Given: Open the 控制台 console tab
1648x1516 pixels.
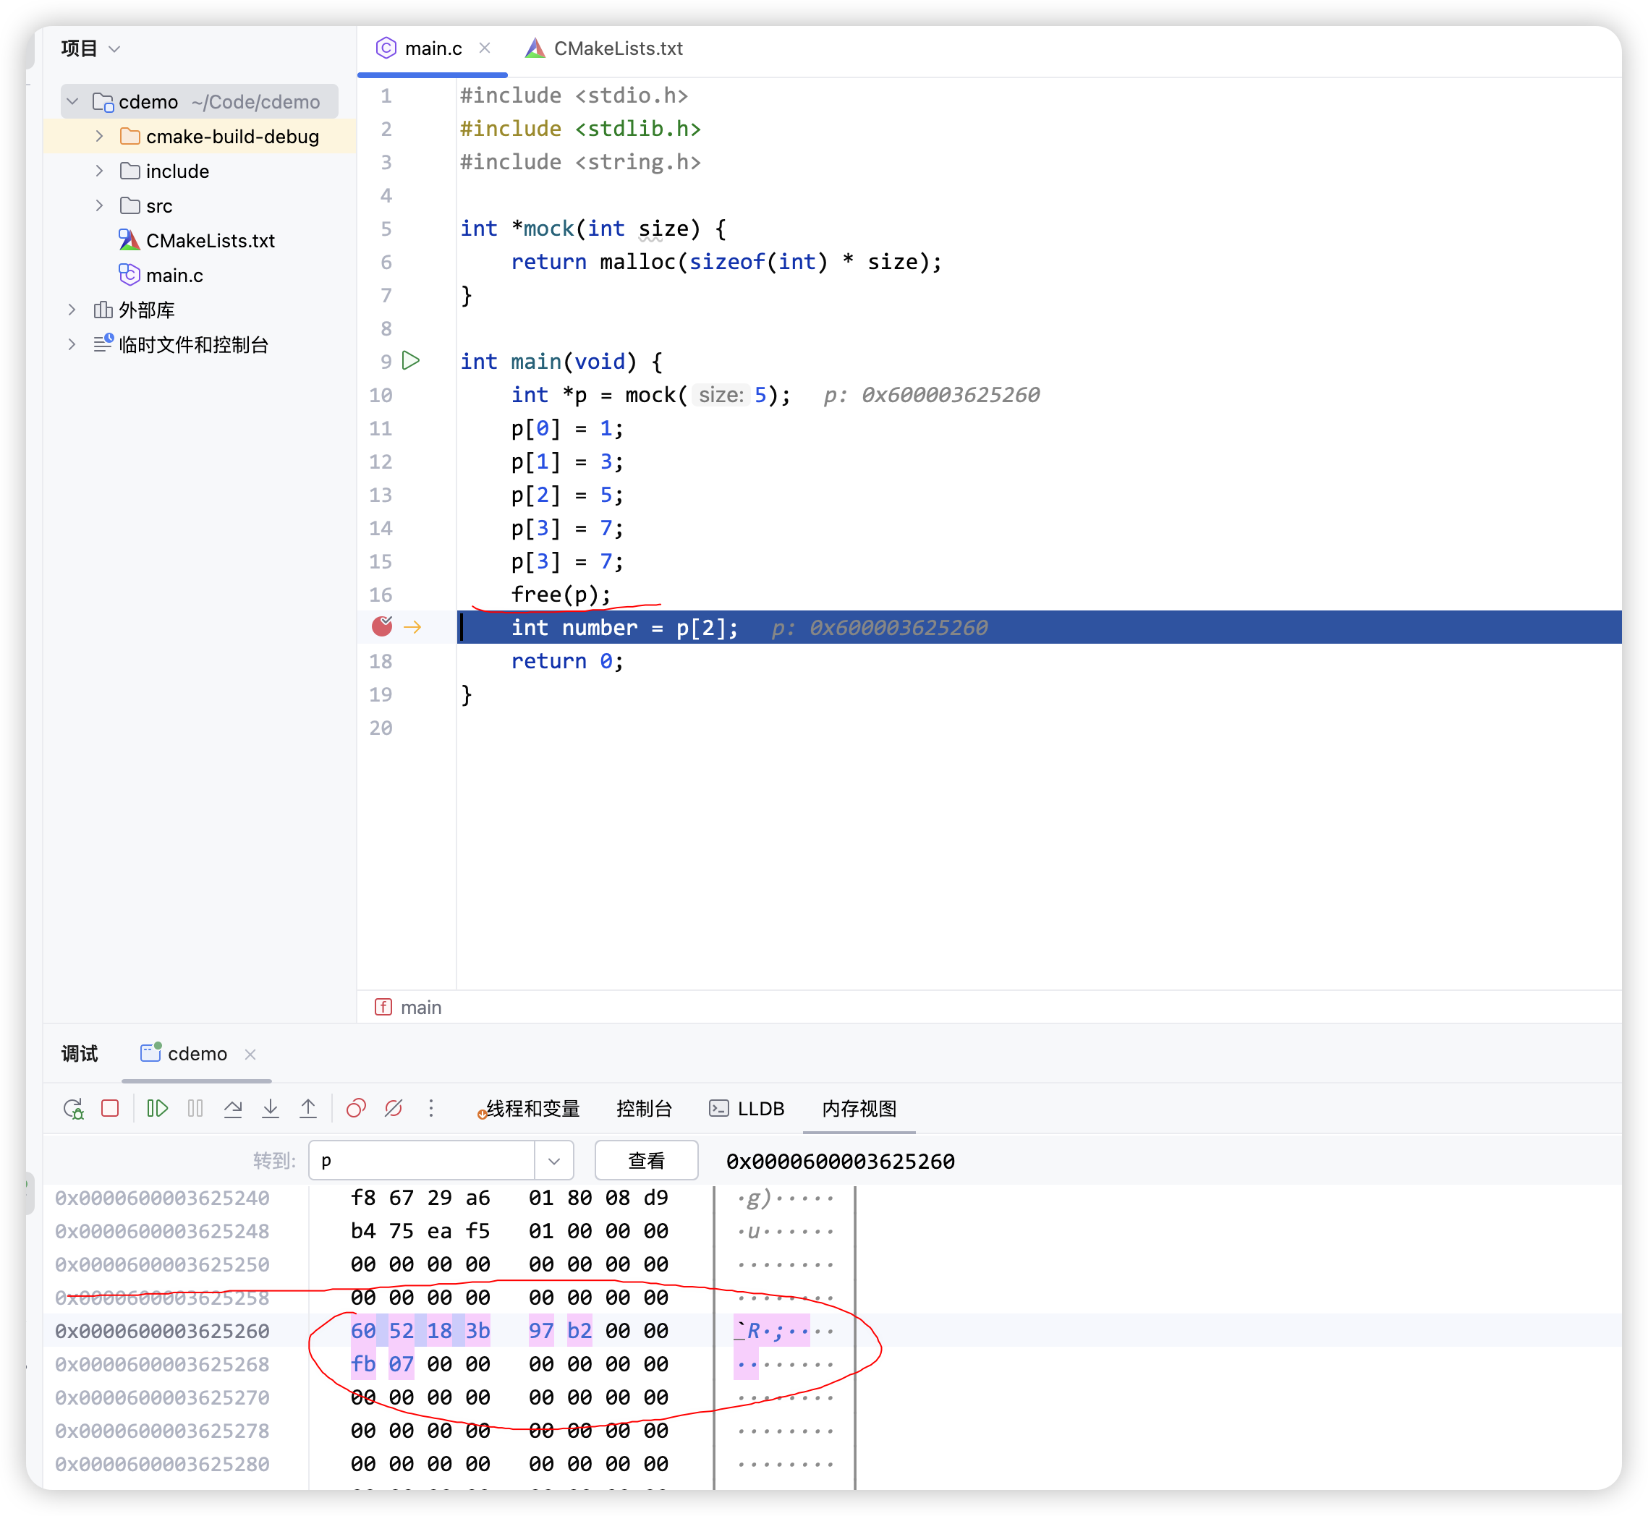Looking at the screenshot, I should coord(644,1109).
